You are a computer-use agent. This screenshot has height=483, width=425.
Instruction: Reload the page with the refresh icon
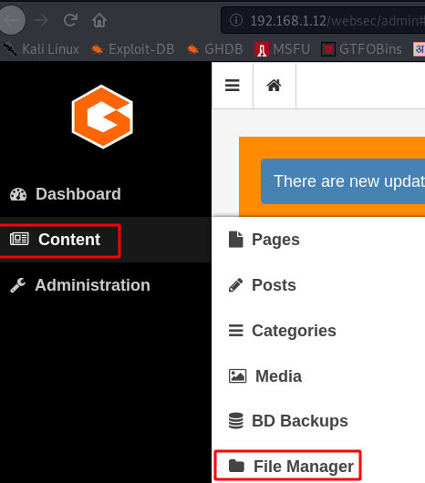point(70,20)
